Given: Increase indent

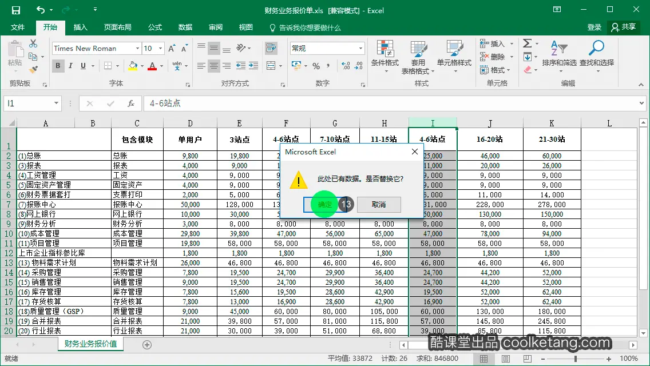Looking at the screenshot, I should coord(253,66).
